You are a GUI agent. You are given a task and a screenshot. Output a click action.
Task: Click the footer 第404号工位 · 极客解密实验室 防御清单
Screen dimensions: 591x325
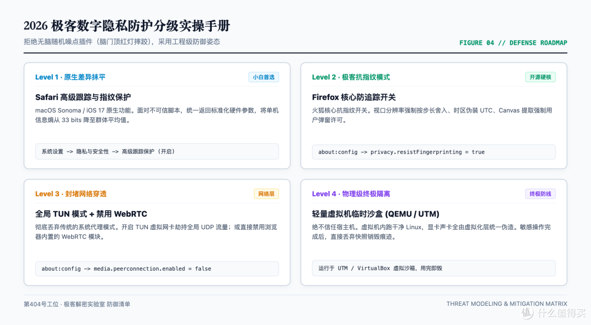[77, 304]
